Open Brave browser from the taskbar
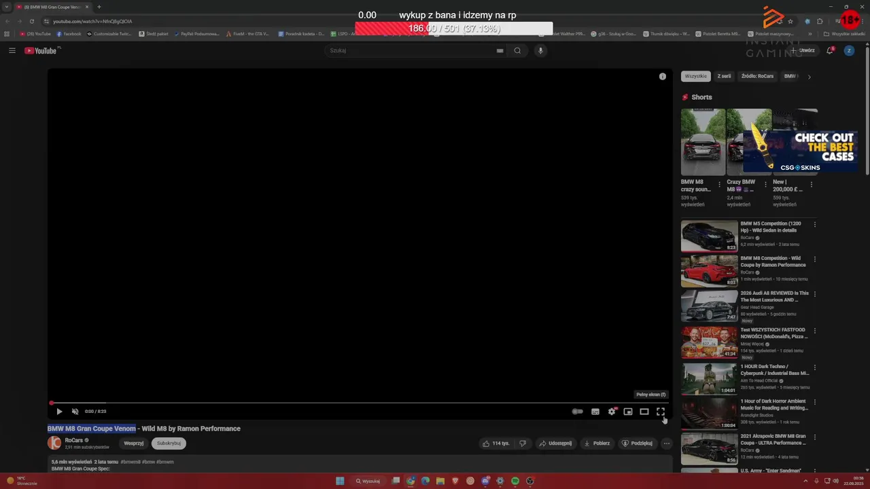 click(x=455, y=481)
